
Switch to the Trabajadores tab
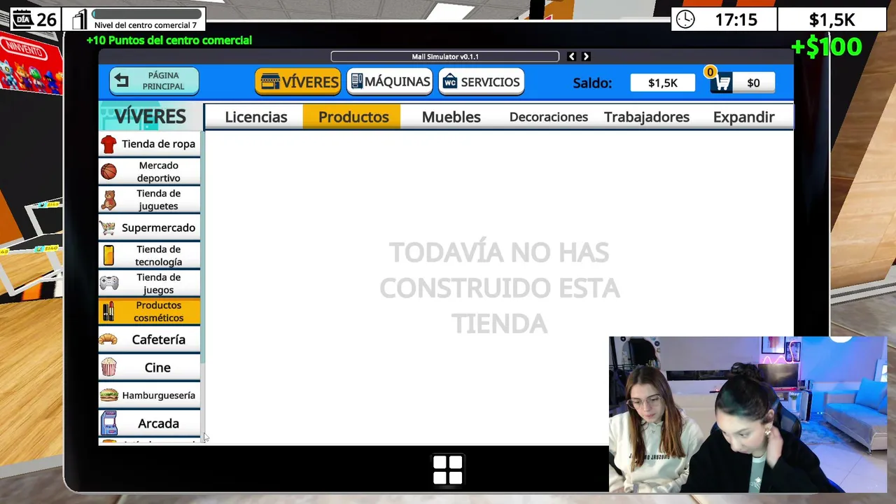646,117
